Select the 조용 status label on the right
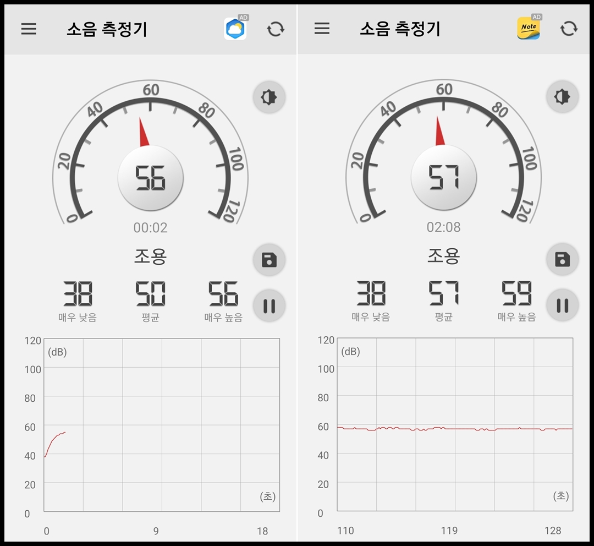Image resolution: width=594 pixels, height=546 pixels. (x=443, y=255)
